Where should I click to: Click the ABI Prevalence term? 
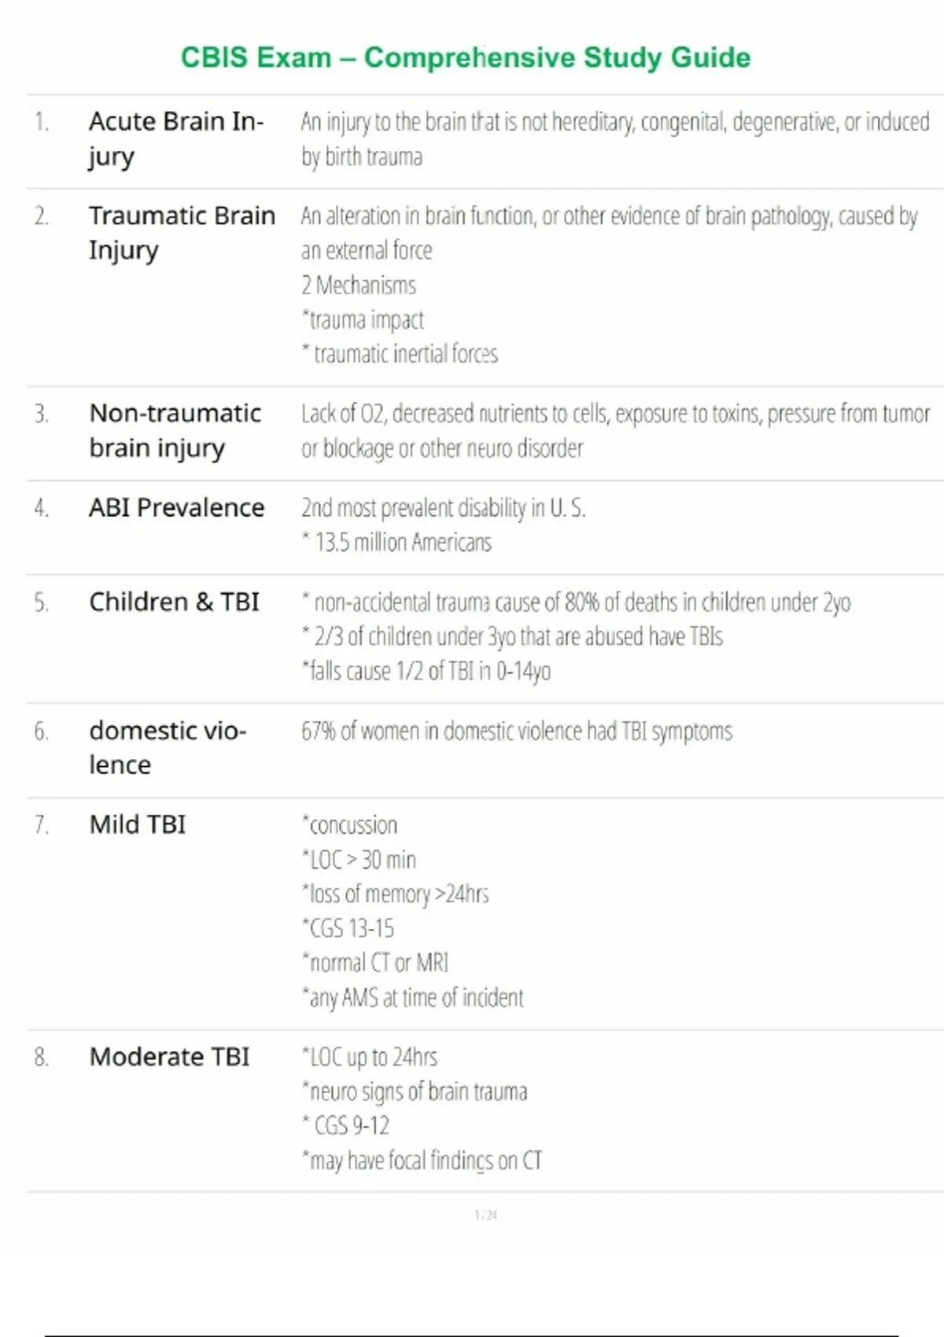[x=176, y=508]
